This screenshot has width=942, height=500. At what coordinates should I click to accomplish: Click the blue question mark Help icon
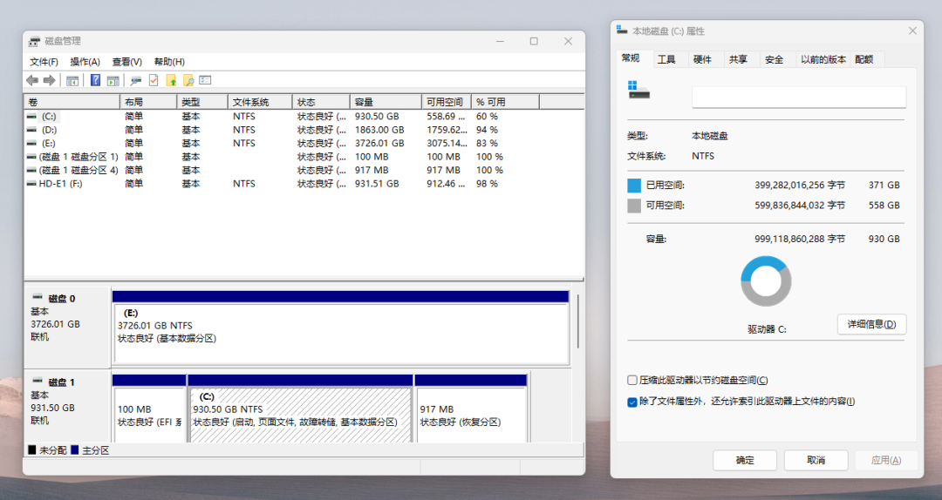point(96,80)
